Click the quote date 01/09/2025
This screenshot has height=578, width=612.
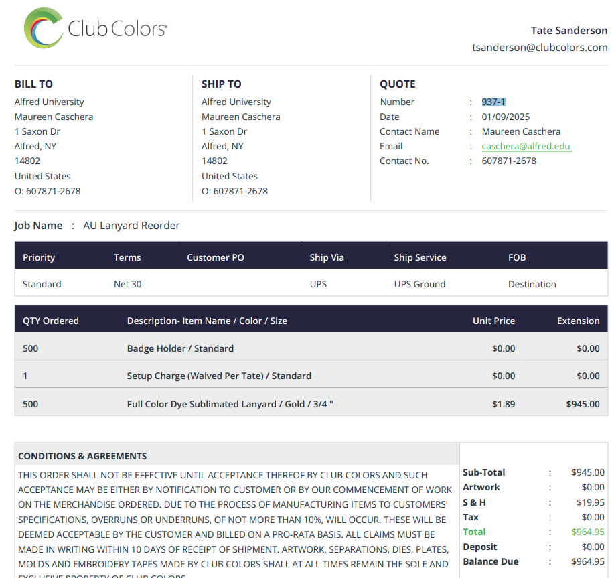pos(506,117)
